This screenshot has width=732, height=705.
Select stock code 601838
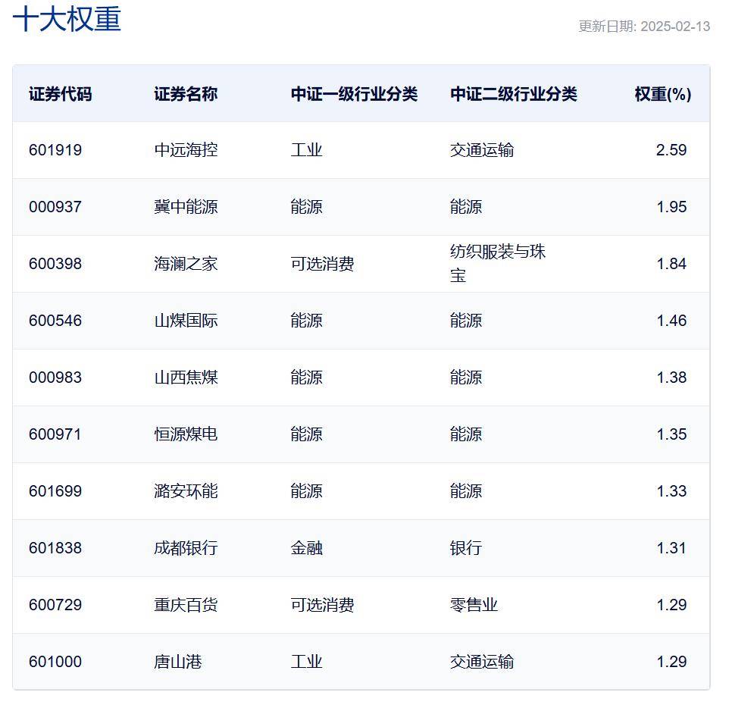pyautogui.click(x=55, y=549)
